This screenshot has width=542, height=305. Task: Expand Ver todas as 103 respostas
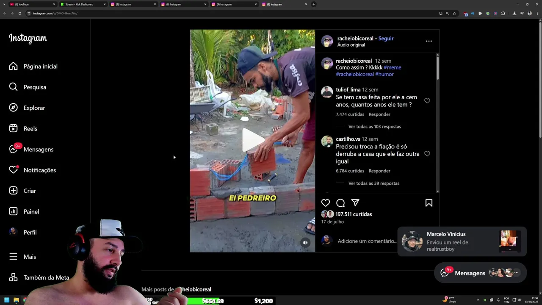[375, 127]
